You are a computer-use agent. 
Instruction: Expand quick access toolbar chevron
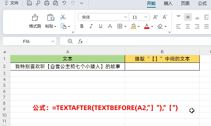click(82, 3)
